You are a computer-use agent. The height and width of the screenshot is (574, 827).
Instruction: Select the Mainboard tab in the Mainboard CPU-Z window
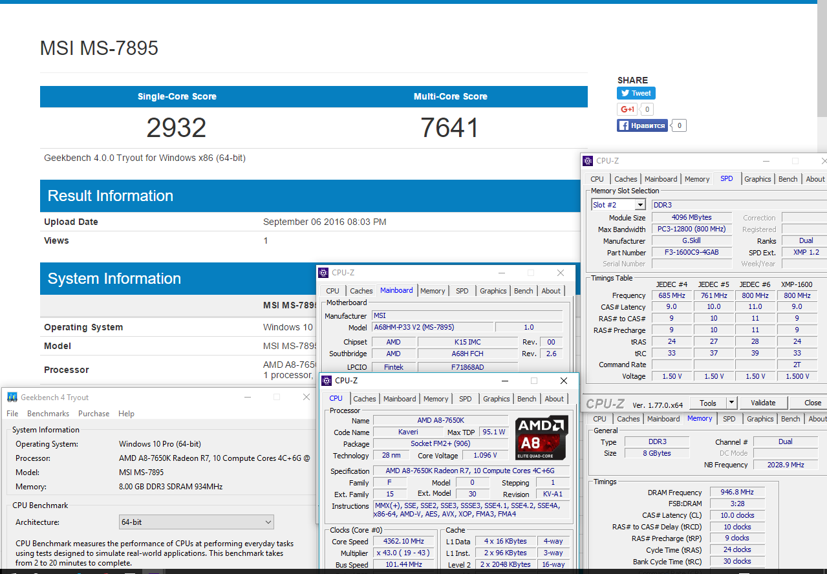click(396, 290)
